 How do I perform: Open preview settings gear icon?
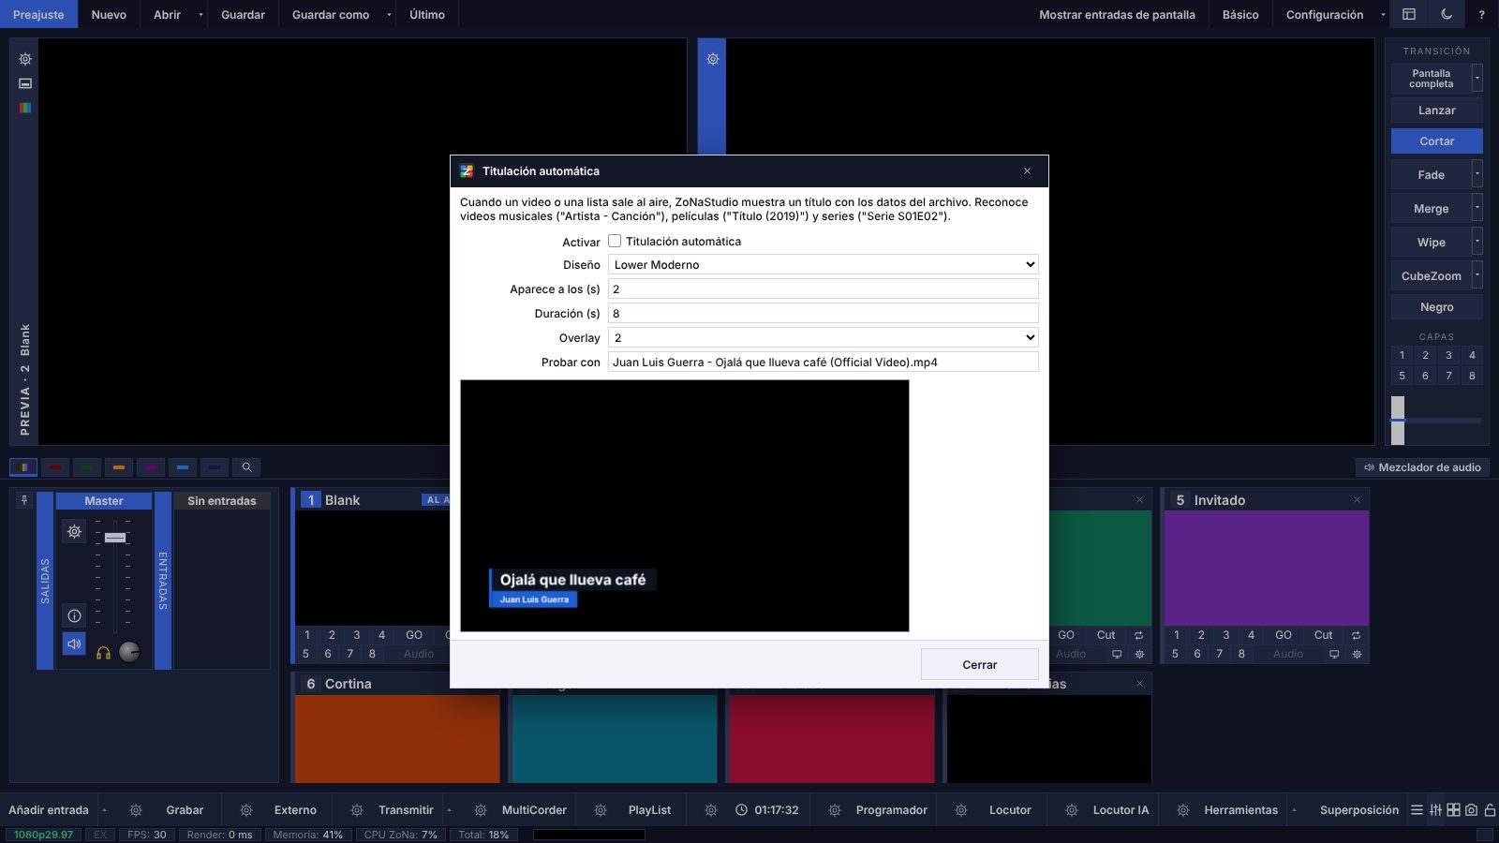pyautogui.click(x=25, y=59)
